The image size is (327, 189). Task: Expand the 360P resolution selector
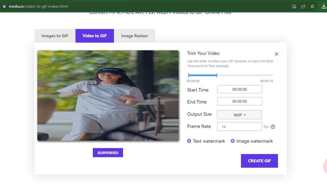(x=239, y=115)
